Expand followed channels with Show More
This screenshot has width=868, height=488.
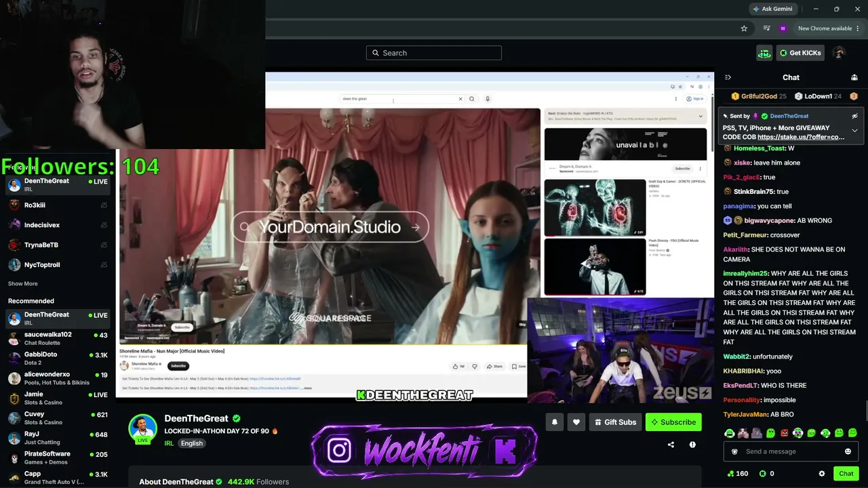[x=23, y=284]
